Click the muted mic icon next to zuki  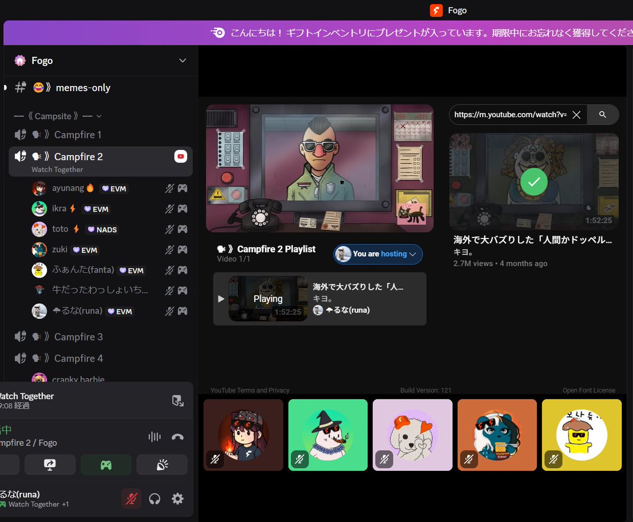click(x=169, y=250)
